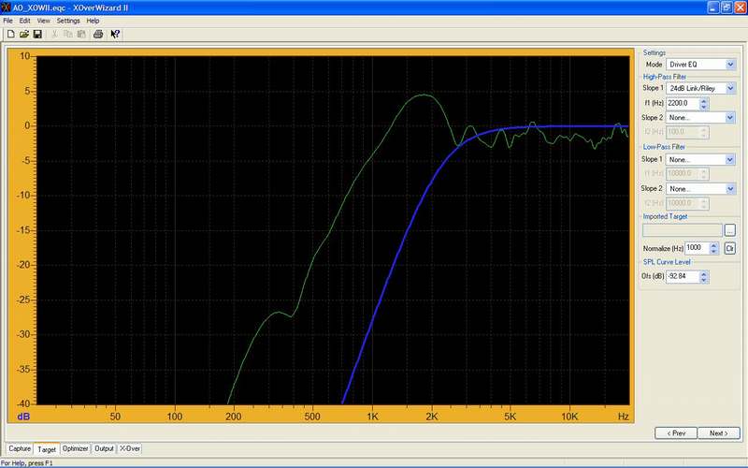Click the Prev button
Screen dimensions: 748x468
676,433
